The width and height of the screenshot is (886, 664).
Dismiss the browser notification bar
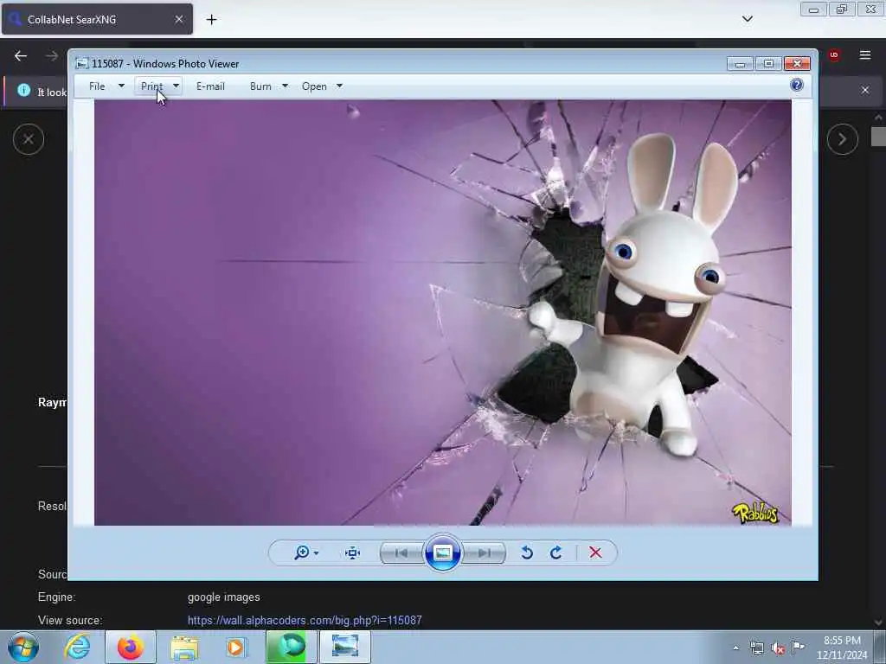click(865, 90)
